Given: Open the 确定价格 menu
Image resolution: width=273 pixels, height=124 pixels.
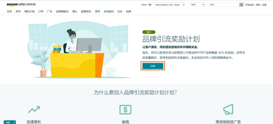Looking at the screenshot, I should click(29, 11).
